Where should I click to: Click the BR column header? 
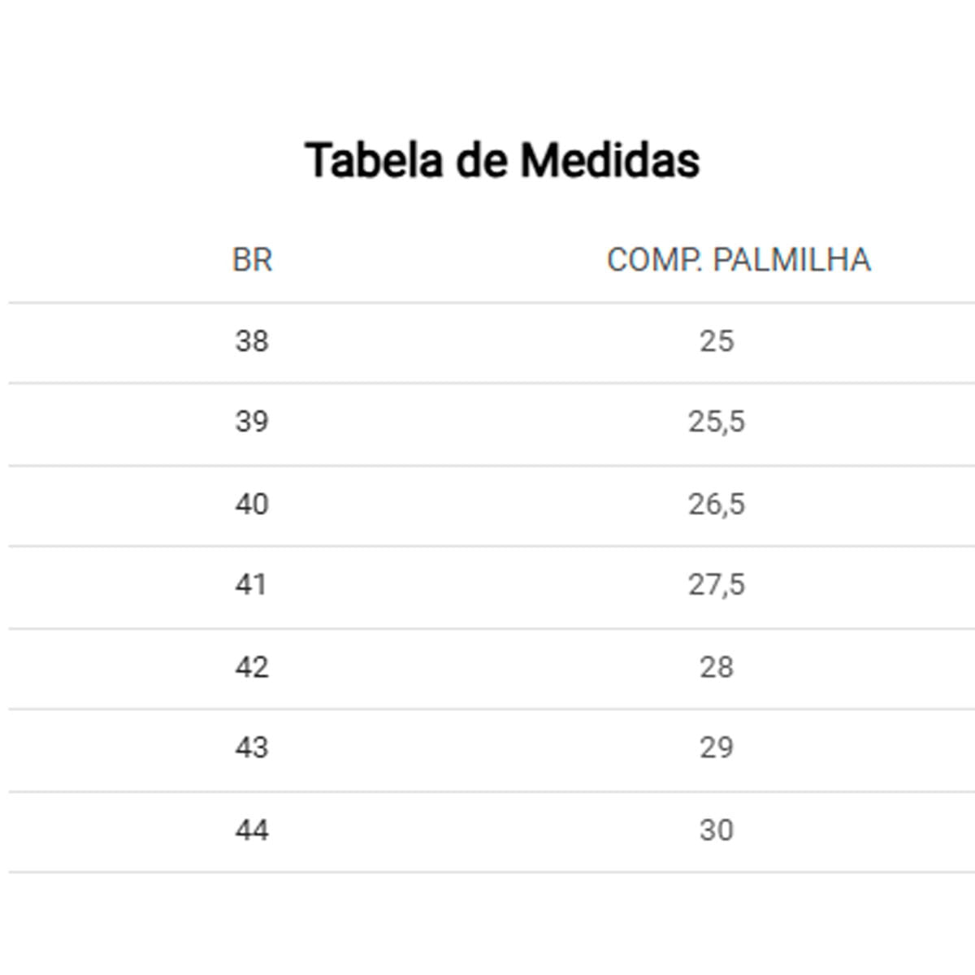(252, 261)
